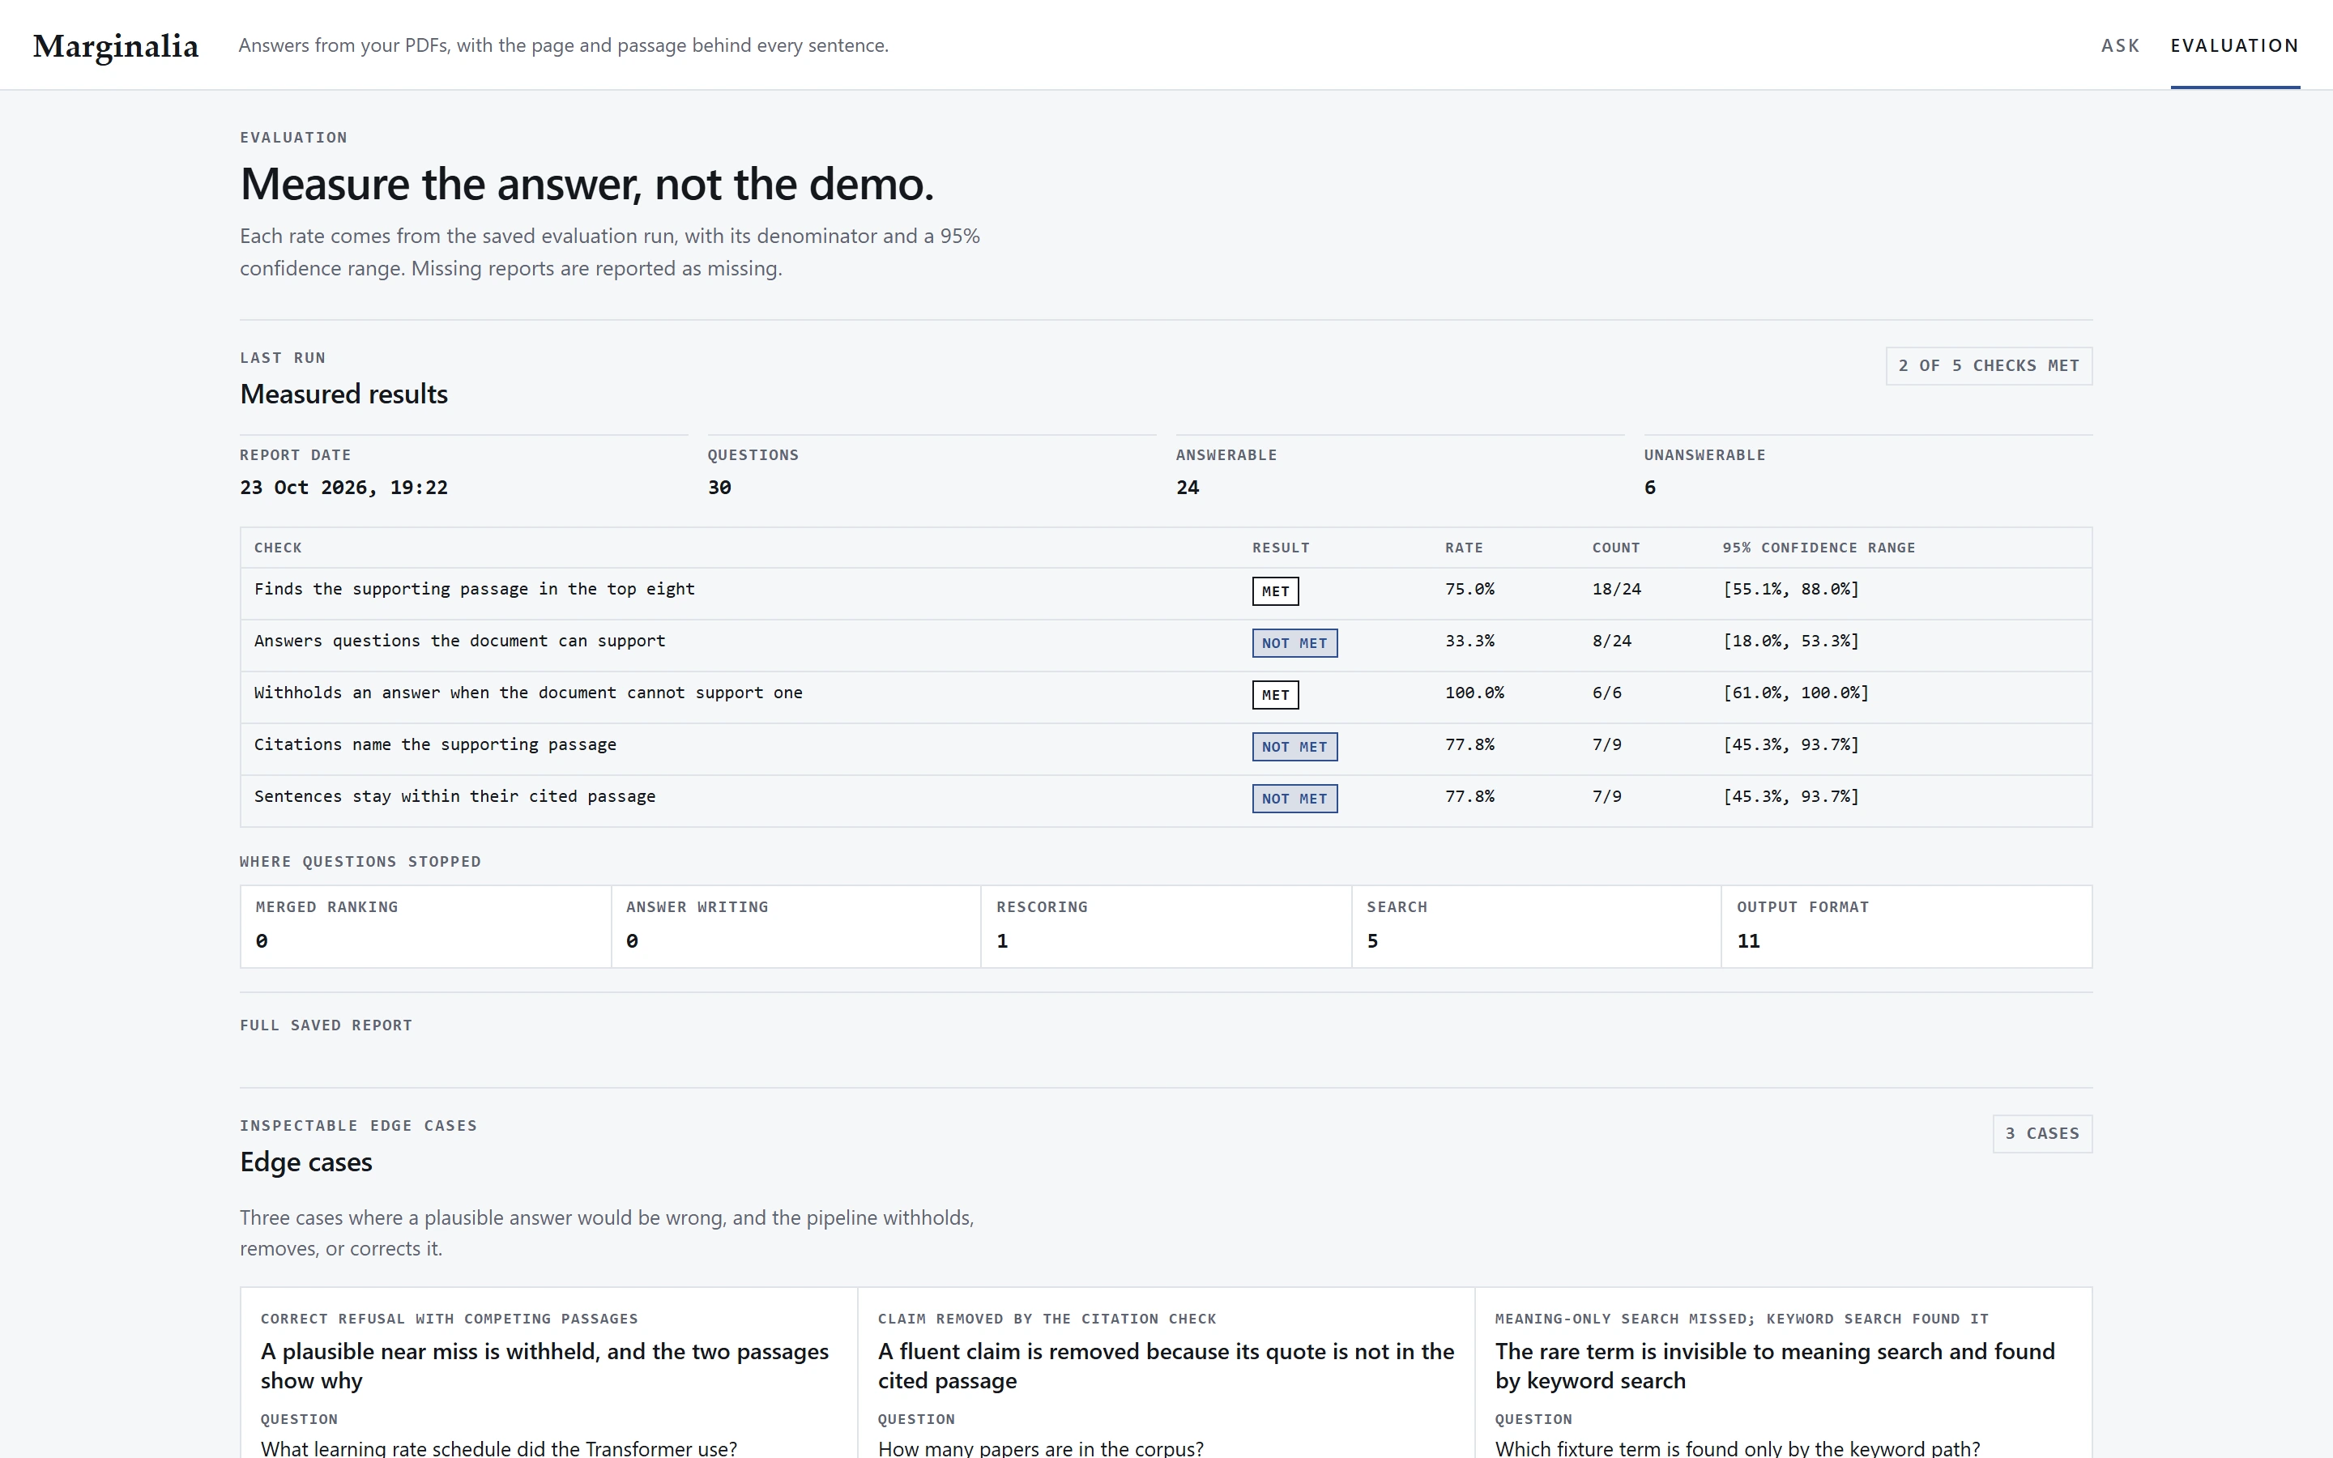Screen dimensions: 2333x1458
Task: Click the 75.0% rate cell
Action: click(x=1469, y=589)
